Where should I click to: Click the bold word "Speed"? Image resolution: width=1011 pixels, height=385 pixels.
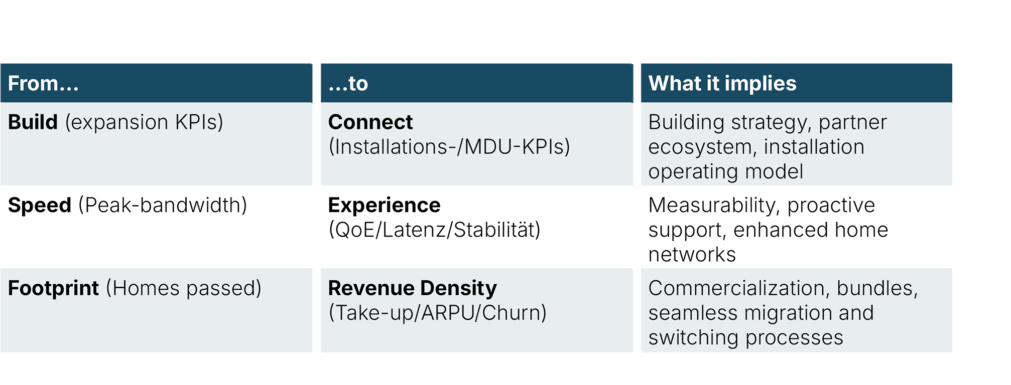[x=40, y=205]
